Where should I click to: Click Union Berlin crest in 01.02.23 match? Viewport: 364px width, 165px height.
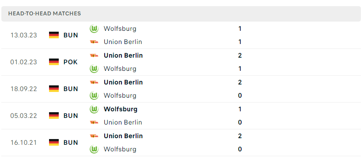coord(94,55)
